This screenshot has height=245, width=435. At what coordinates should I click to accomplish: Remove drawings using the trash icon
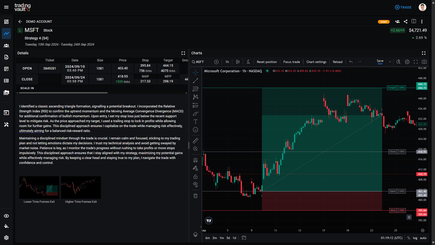[x=195, y=195]
